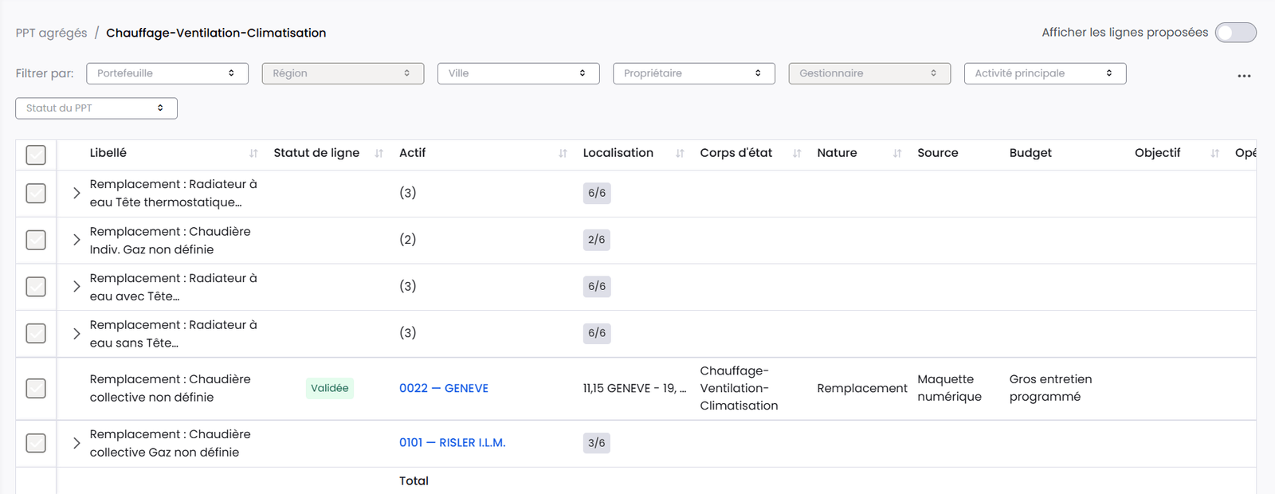
Task: Open the 0101 — RISLER I.L.M. asset link
Action: pos(453,443)
